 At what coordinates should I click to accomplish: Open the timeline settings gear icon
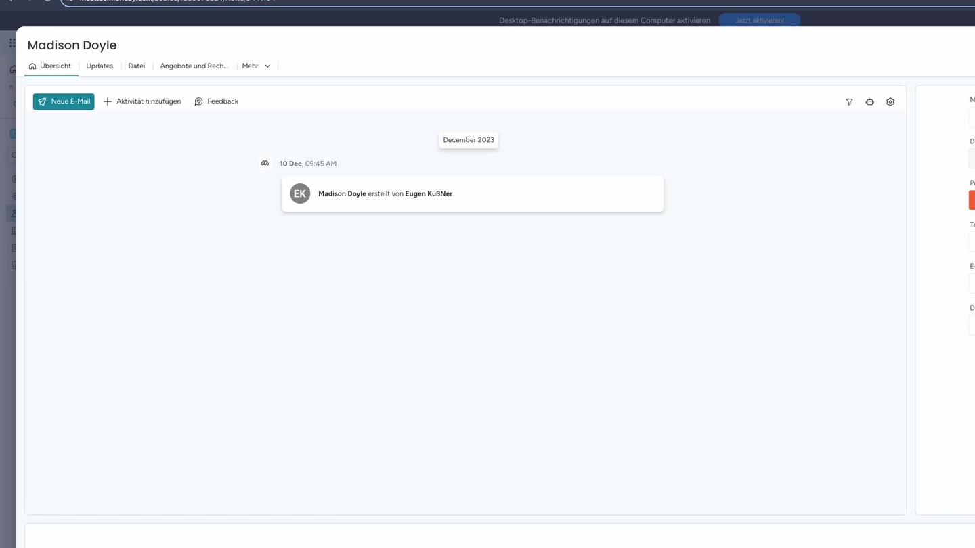coord(890,101)
